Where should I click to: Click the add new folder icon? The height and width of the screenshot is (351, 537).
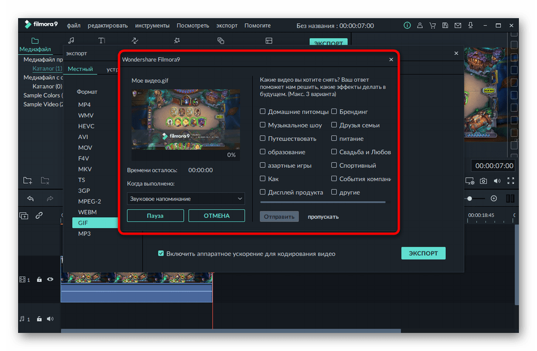[27, 180]
